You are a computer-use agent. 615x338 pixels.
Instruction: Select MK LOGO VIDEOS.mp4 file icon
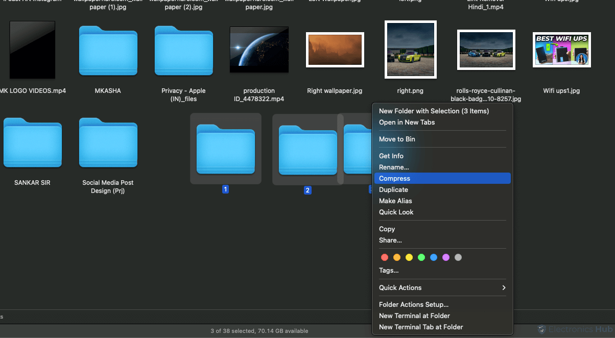[x=32, y=50]
